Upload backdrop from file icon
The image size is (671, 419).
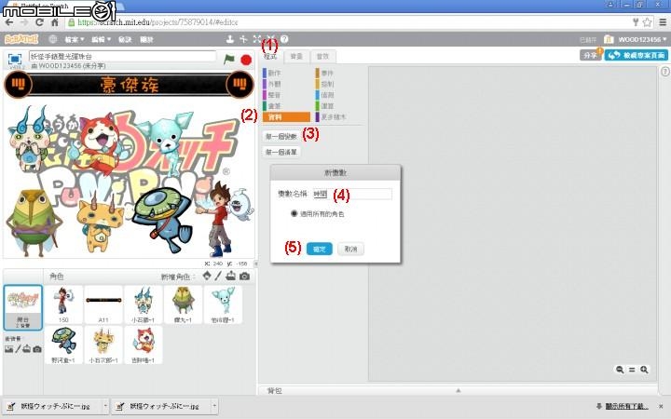pos(27,349)
